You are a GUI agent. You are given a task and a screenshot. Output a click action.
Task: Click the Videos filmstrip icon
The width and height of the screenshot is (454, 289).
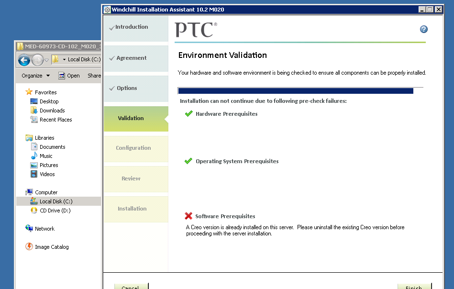(34, 174)
